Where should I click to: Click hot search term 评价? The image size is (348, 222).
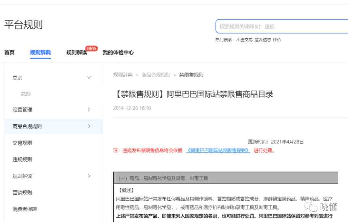pos(277,40)
